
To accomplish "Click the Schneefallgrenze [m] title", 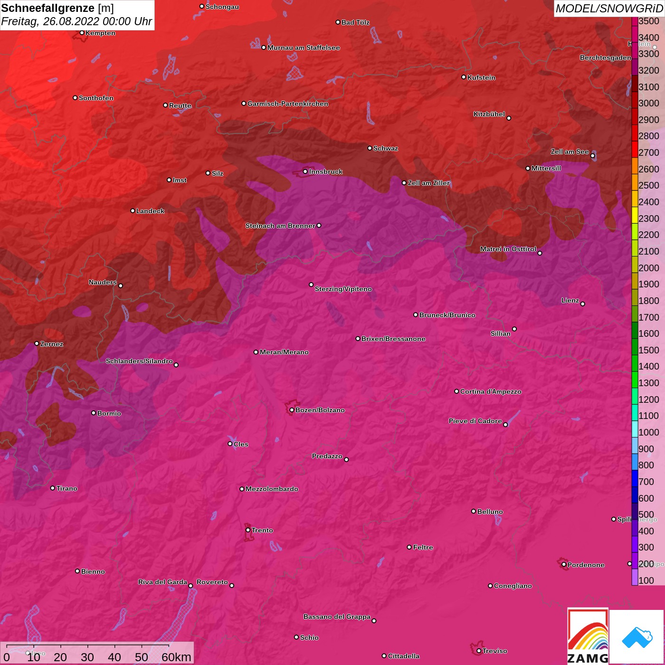I will tap(57, 8).
